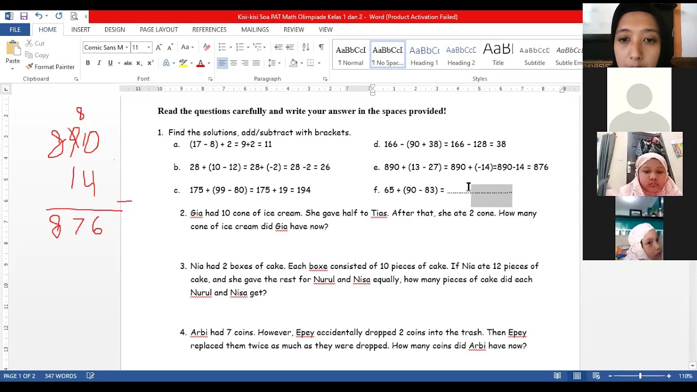Screen dimensions: 697x392
Task: Toggle Italic formatting
Action: pyautogui.click(x=99, y=63)
